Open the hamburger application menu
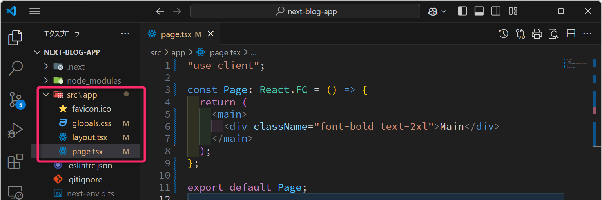This screenshot has height=200, width=602. coord(35,11)
